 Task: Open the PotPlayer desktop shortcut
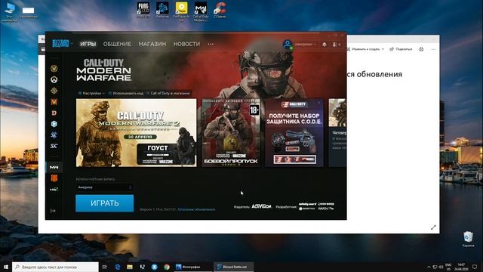click(x=181, y=11)
